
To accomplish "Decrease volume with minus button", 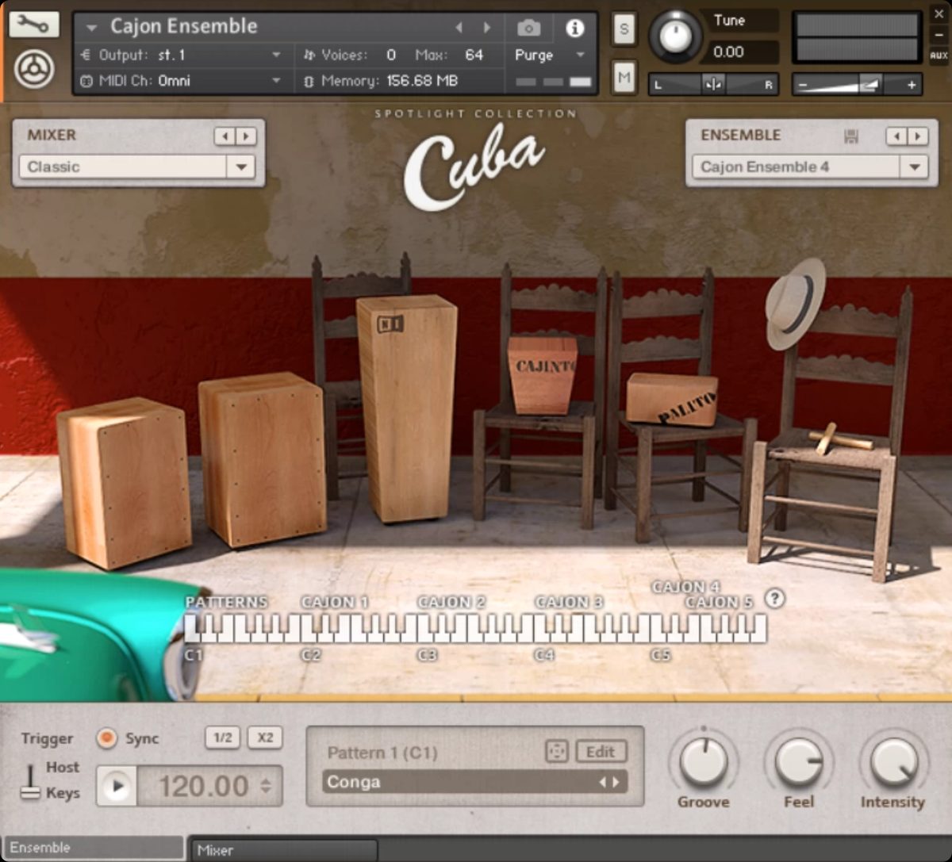I will (803, 84).
